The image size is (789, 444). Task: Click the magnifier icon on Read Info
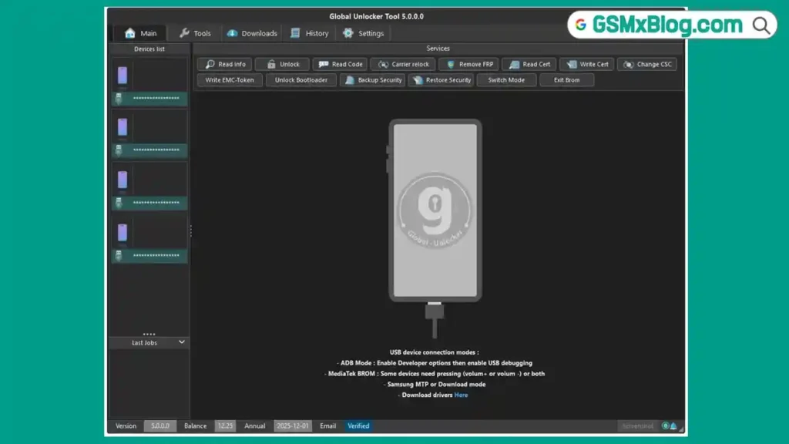210,65
